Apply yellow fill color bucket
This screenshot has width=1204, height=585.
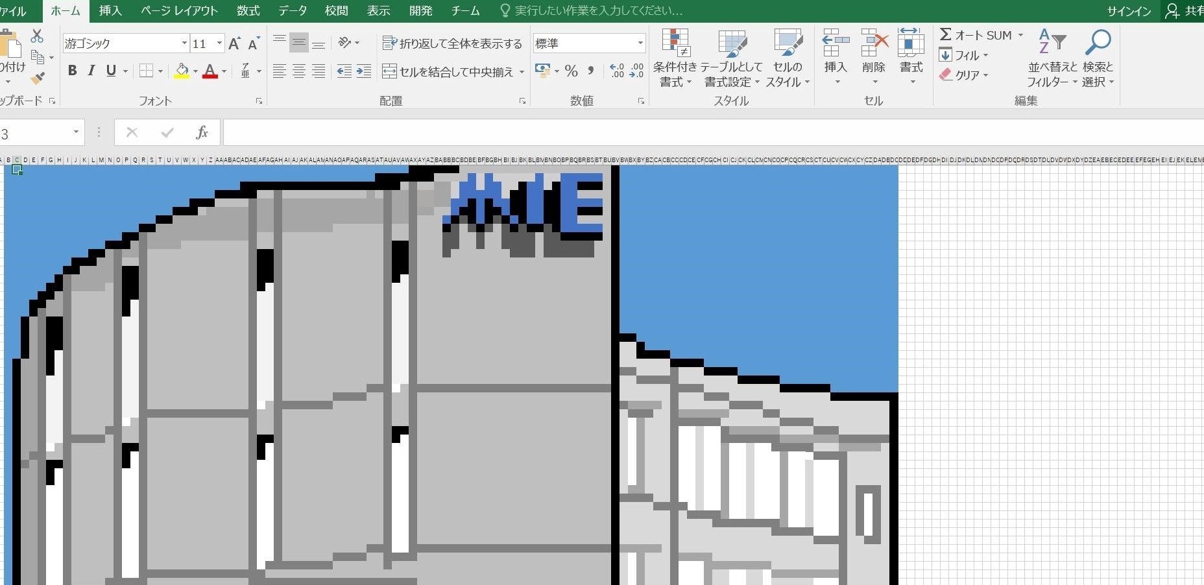pos(182,71)
